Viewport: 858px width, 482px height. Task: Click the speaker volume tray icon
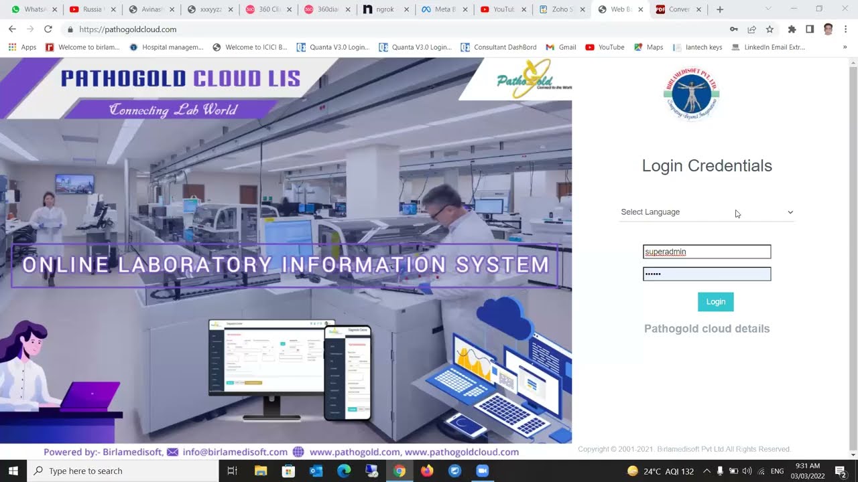click(x=747, y=471)
